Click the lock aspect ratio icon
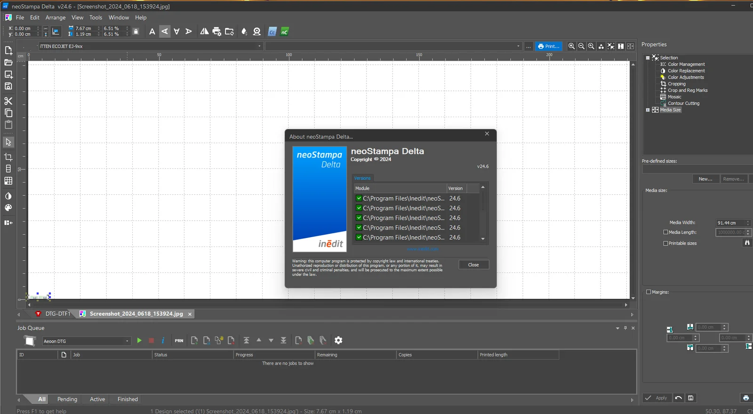 click(x=136, y=32)
